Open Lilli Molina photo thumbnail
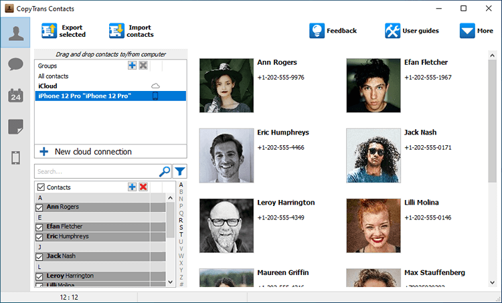The height and width of the screenshot is (303, 502). click(x=373, y=225)
